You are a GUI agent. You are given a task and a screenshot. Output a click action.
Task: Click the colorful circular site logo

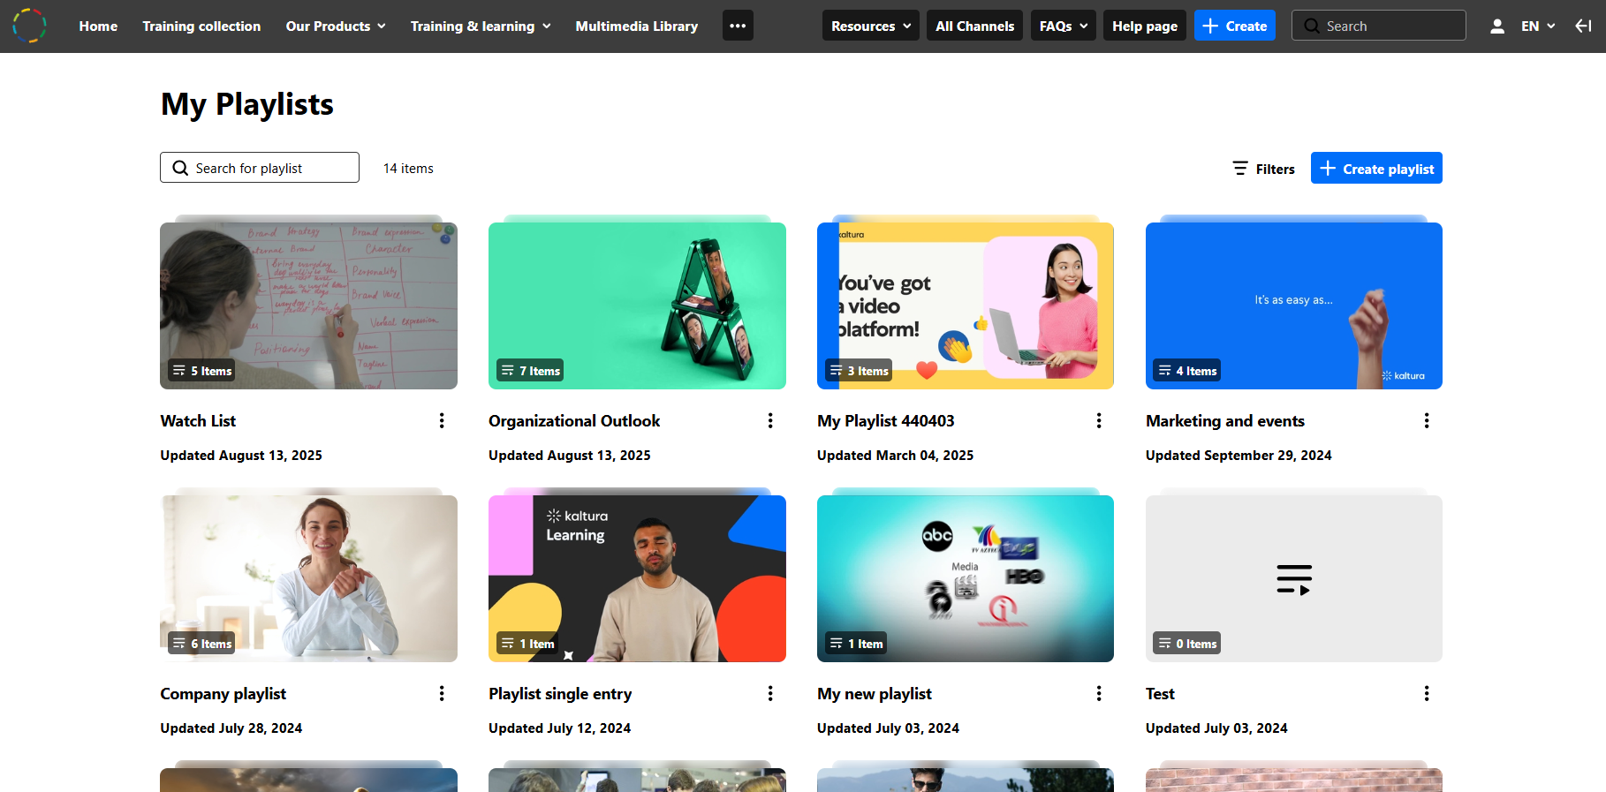coord(29,26)
